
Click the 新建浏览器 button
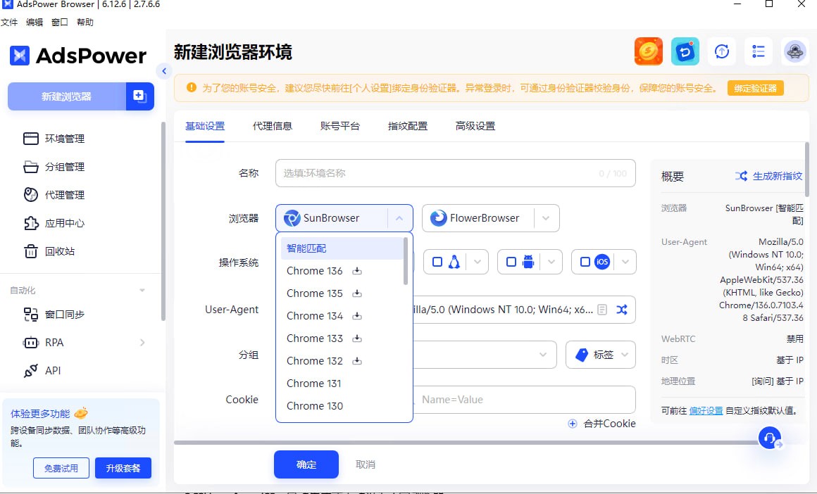click(x=67, y=96)
